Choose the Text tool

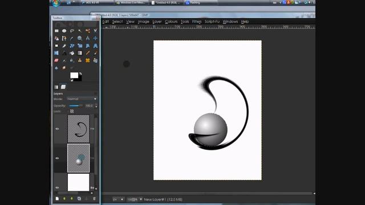tap(64, 53)
